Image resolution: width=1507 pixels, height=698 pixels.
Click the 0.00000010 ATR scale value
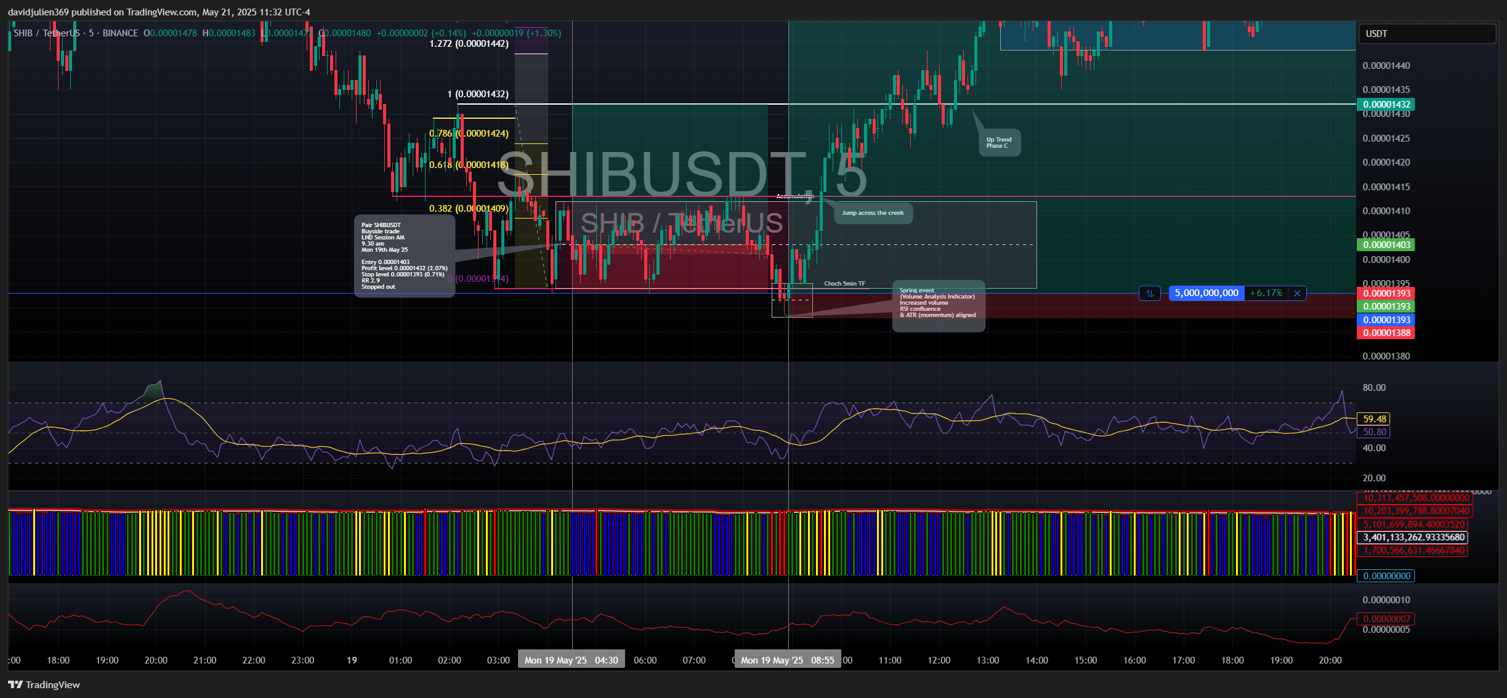coord(1386,600)
